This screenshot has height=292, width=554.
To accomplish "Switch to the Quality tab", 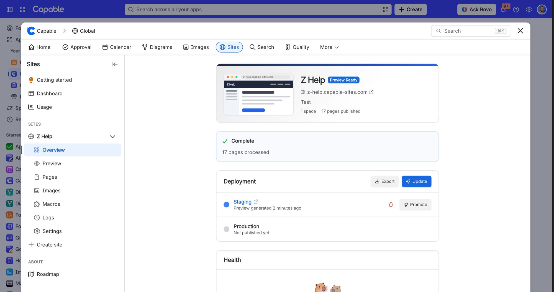I will (297, 47).
